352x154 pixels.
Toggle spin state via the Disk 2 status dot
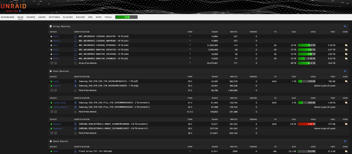[x=51, y=50]
